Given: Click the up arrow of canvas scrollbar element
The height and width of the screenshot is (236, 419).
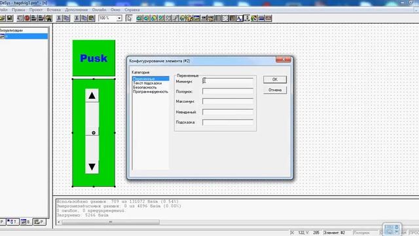Looking at the screenshot, I should pyautogui.click(x=92, y=96).
